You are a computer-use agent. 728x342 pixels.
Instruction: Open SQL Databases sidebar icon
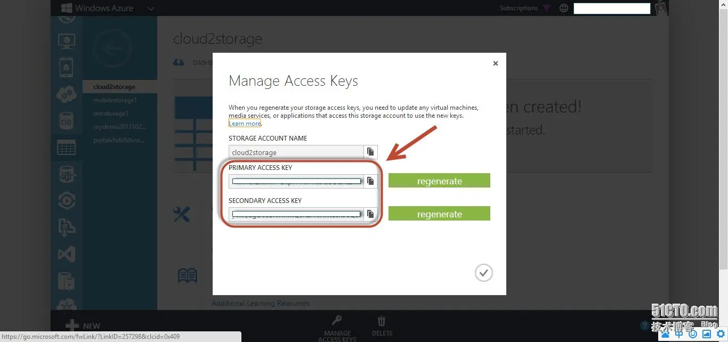coord(67,121)
